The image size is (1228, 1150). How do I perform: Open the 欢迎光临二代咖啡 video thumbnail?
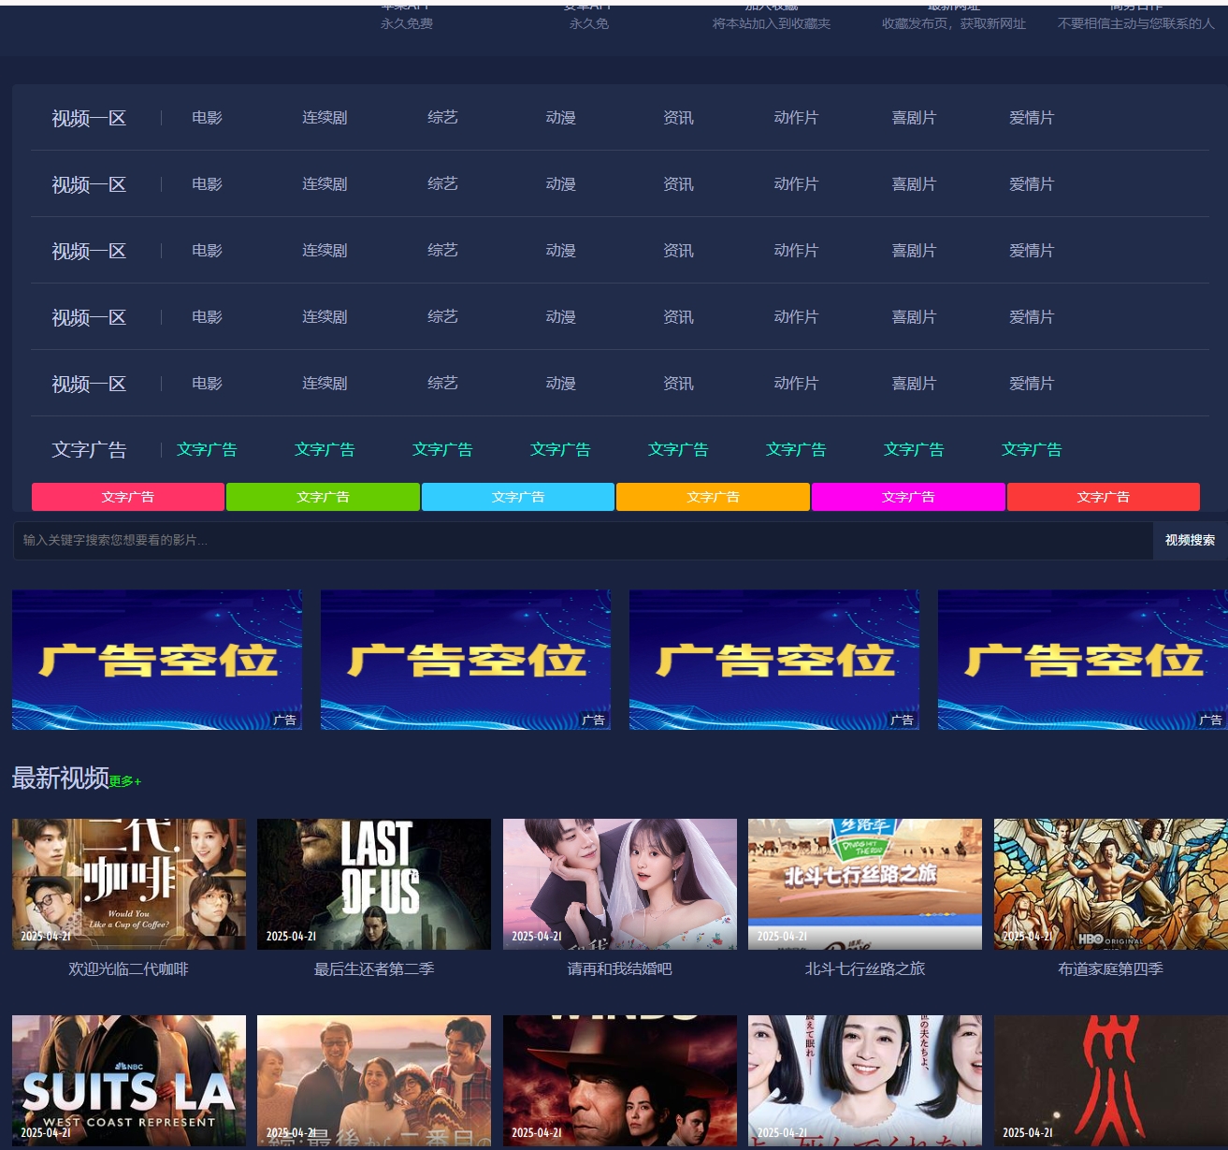click(129, 883)
